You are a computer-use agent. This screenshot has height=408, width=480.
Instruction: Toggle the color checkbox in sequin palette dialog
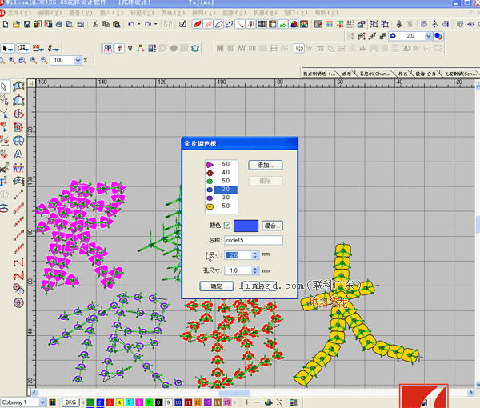point(227,226)
